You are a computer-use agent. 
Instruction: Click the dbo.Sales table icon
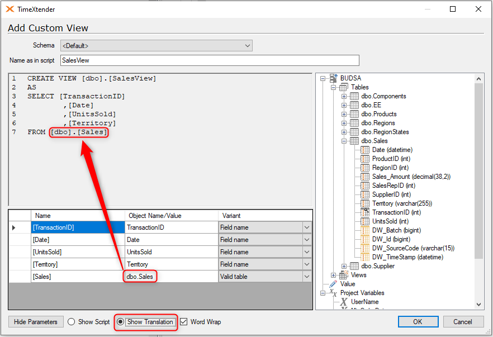click(x=354, y=141)
